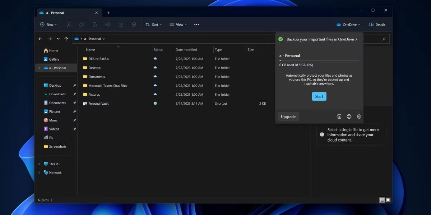
Task: Click the Share icon in toolbar
Action: [x=121, y=24]
